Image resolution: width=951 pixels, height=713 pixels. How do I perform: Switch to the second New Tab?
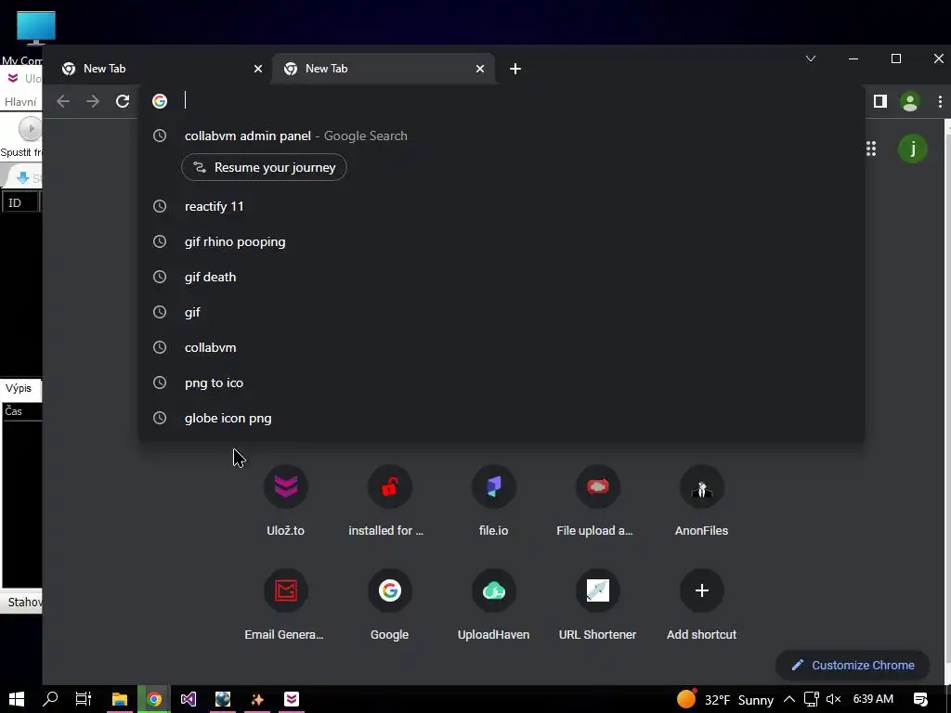click(382, 69)
